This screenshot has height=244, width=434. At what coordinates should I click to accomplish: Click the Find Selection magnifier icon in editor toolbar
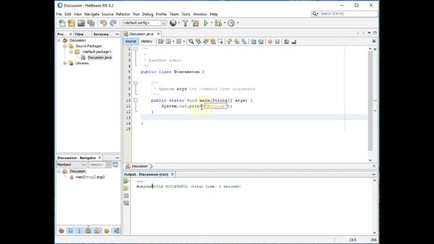click(191, 41)
